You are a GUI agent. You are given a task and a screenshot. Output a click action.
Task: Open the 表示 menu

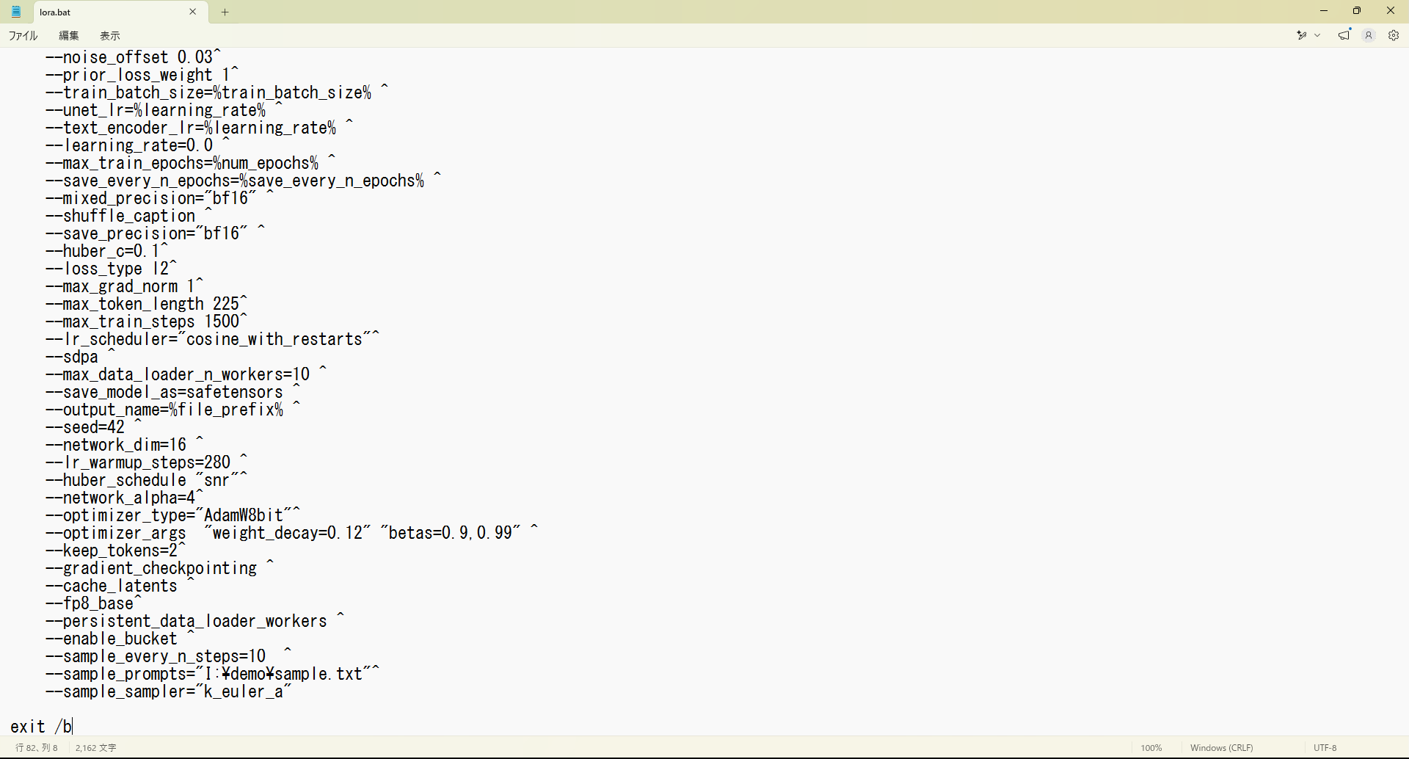coord(110,35)
